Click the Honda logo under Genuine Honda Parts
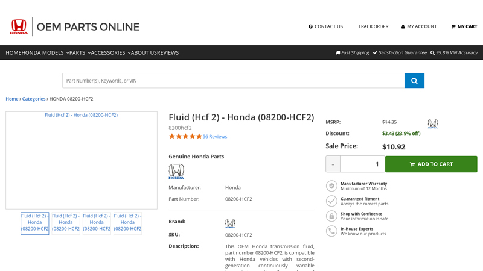The image size is (483, 271). 176,172
